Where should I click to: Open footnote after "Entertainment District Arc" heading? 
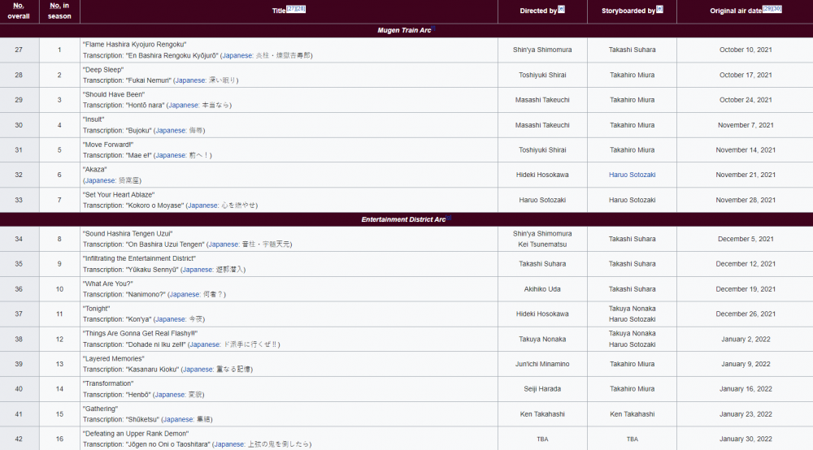coord(449,218)
